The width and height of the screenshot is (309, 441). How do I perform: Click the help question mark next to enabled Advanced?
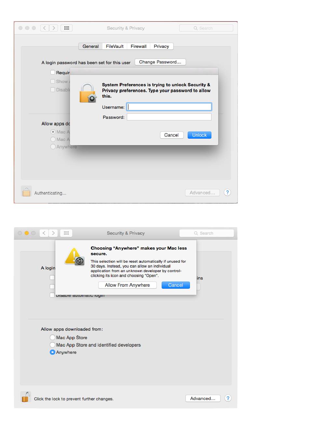(x=228, y=398)
